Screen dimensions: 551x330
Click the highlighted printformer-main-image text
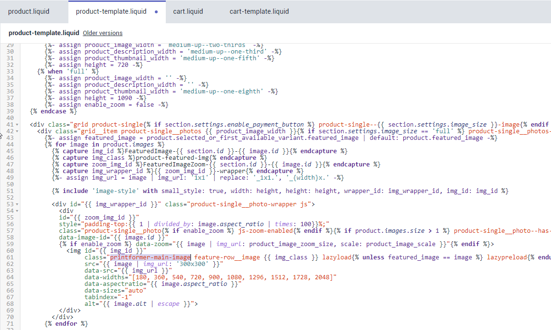(x=151, y=257)
